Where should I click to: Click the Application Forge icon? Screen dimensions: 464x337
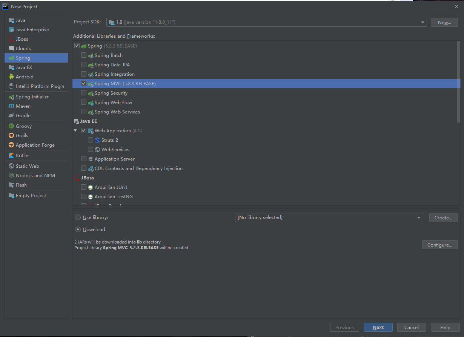tap(11, 145)
